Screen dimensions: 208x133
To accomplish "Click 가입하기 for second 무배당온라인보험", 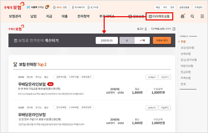I will pos(165,108).
